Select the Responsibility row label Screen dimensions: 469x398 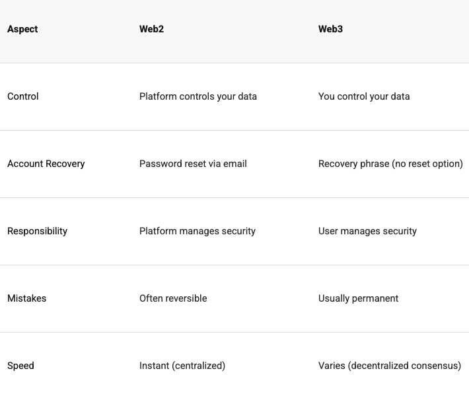(x=37, y=231)
